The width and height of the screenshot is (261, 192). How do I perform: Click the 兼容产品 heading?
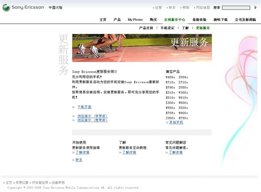point(173,71)
